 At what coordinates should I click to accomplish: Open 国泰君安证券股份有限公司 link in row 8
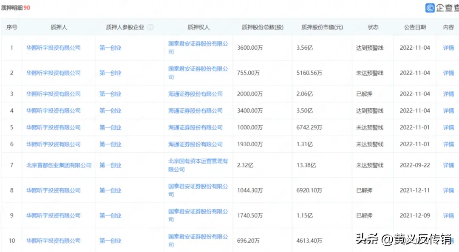[198, 190]
